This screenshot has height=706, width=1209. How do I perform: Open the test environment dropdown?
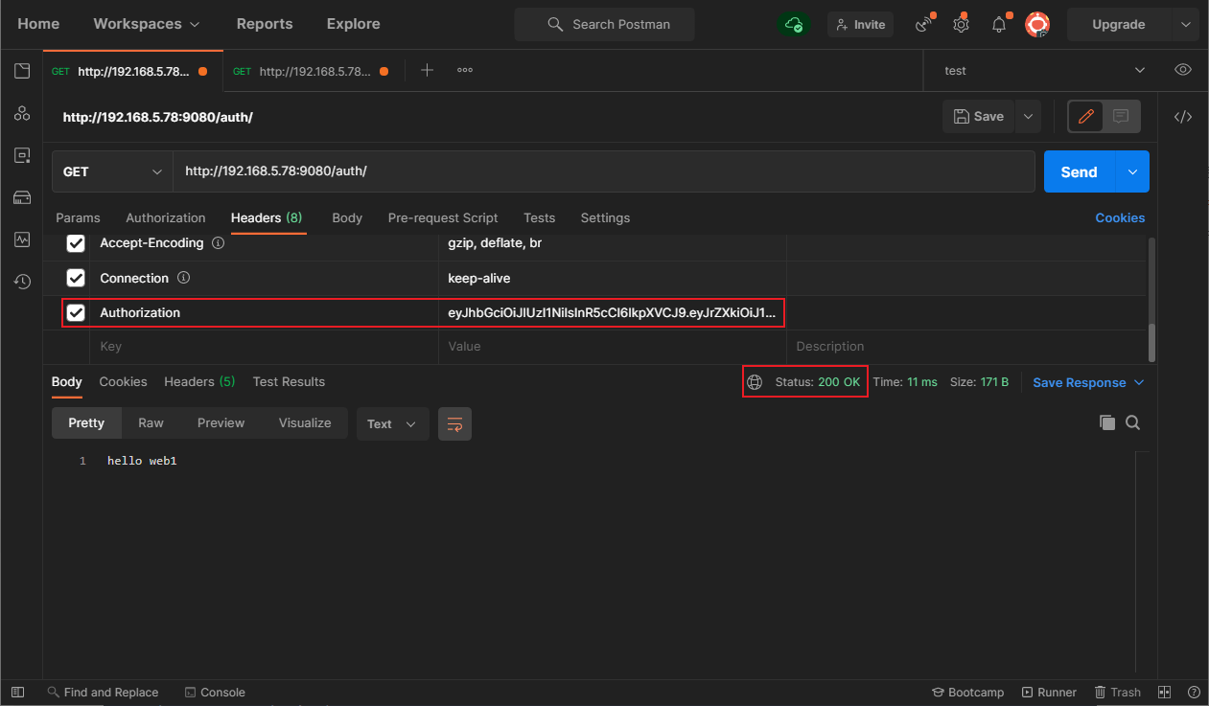[x=1044, y=70]
